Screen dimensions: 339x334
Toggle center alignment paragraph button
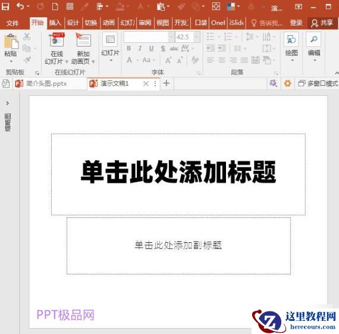click(x=222, y=60)
